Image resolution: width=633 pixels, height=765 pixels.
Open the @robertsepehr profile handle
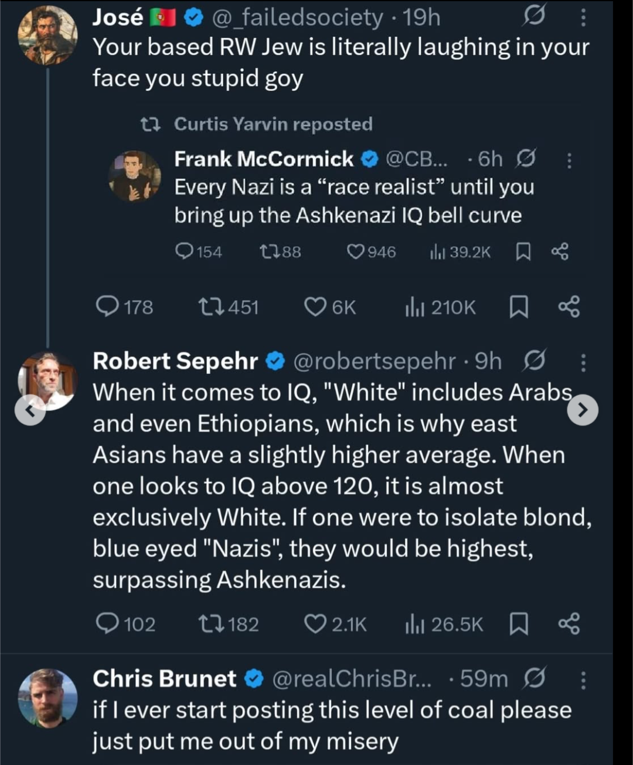(374, 362)
